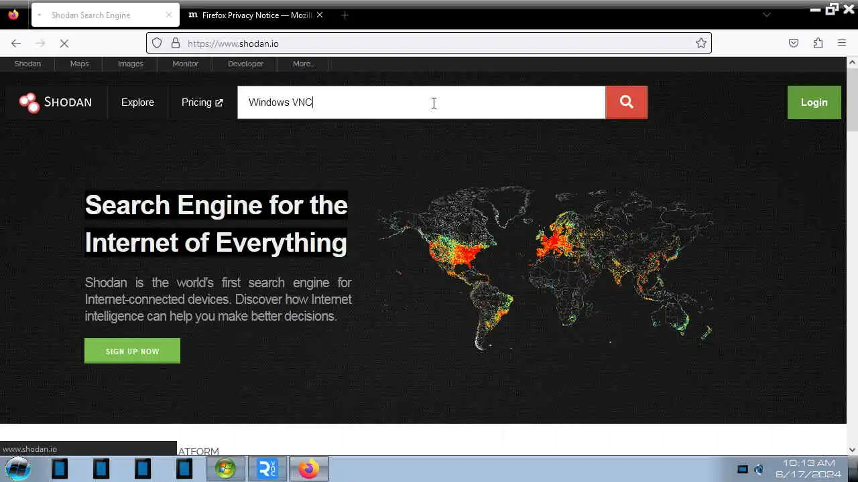
Task: Click the SIGN UP NOW button
Action: tap(132, 351)
